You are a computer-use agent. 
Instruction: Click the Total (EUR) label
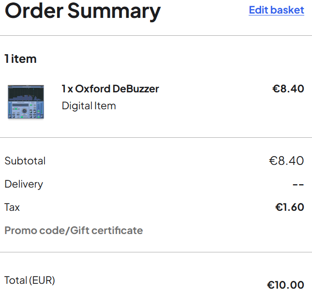30,280
